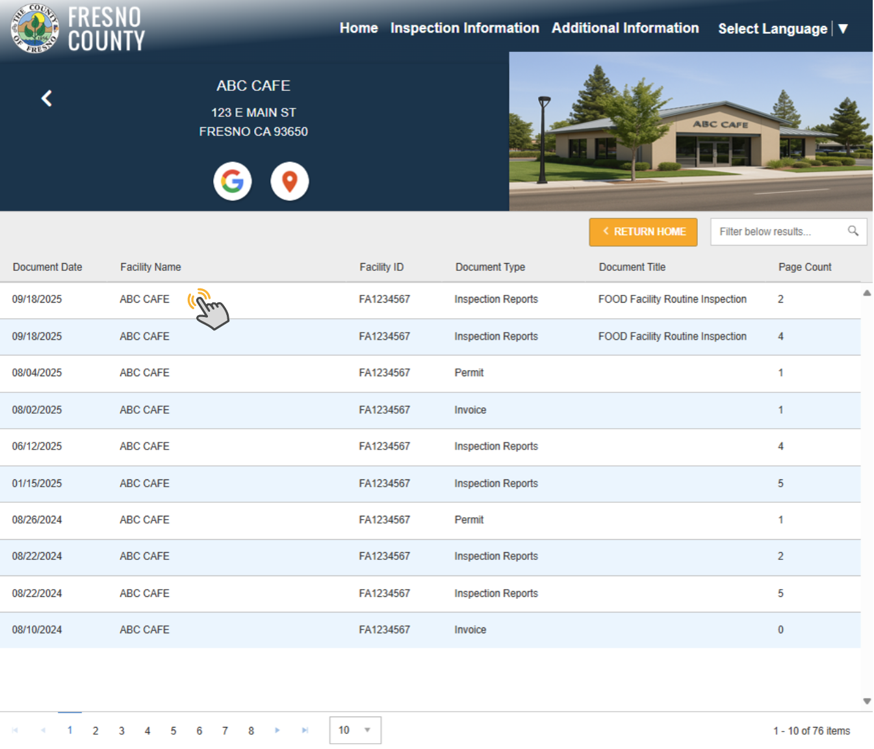Expand the items-per-page dropdown showing 10

click(355, 730)
